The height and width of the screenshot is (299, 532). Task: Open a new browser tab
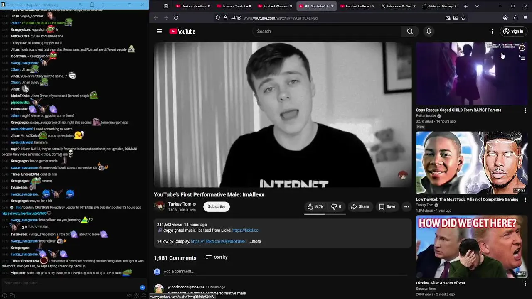point(465,6)
